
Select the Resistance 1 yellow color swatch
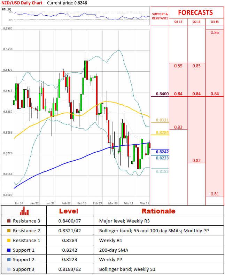pyautogui.click(x=9, y=240)
